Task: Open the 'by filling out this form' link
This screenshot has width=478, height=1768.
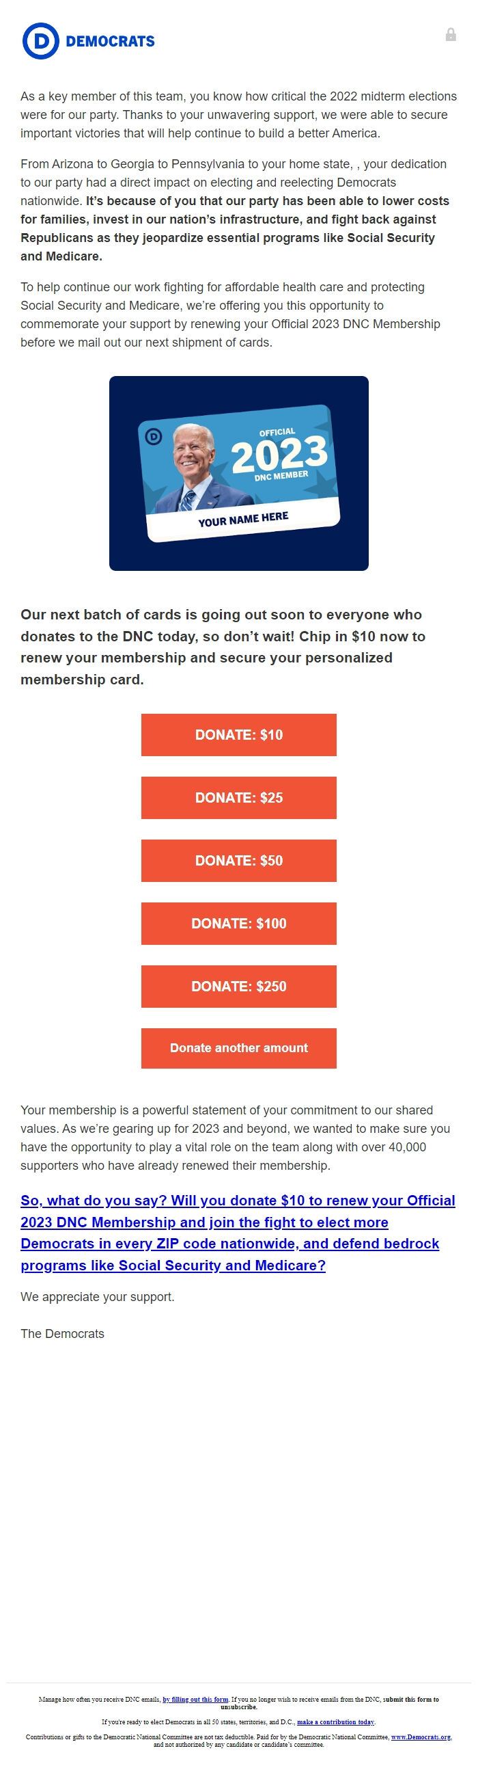Action: 195,1700
